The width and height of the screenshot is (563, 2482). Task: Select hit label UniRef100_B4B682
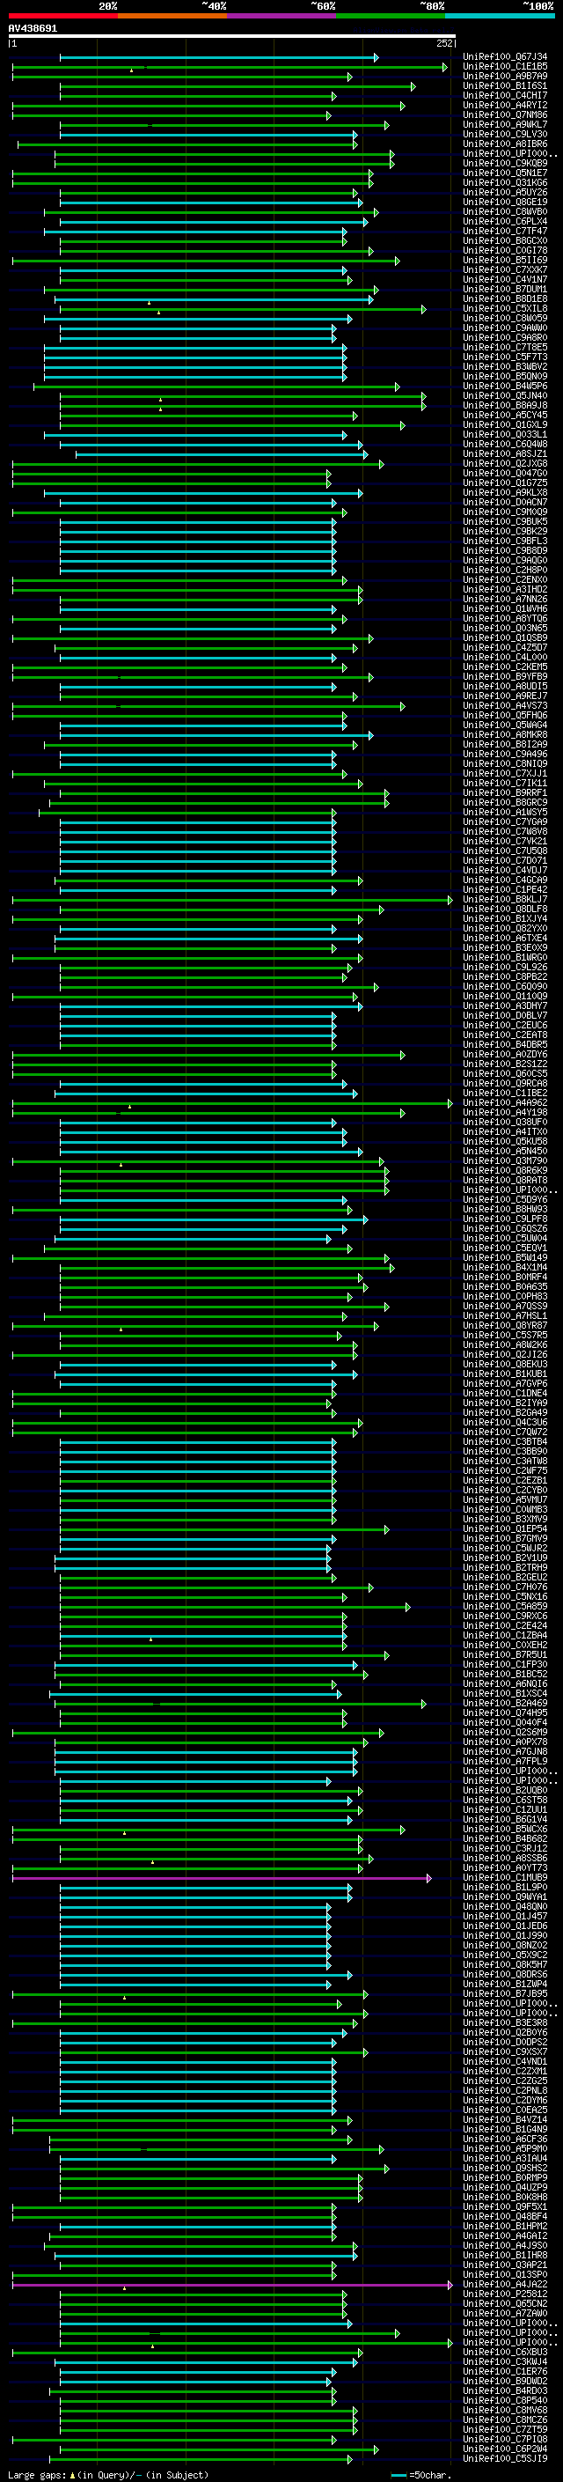coord(505,1839)
